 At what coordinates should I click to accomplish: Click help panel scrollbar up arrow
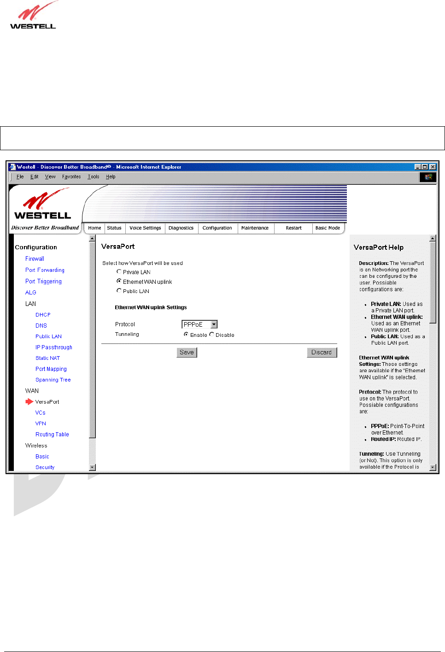point(433,238)
